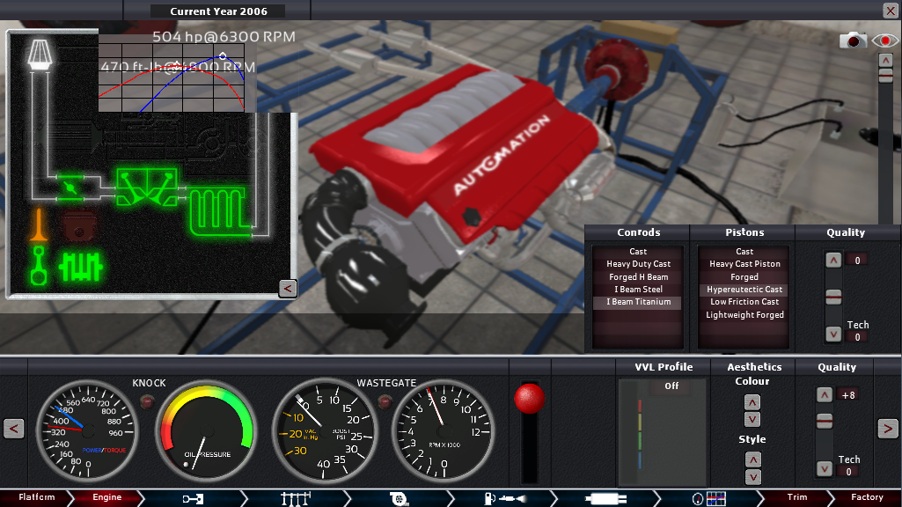Close the engine designer window

tap(890, 10)
